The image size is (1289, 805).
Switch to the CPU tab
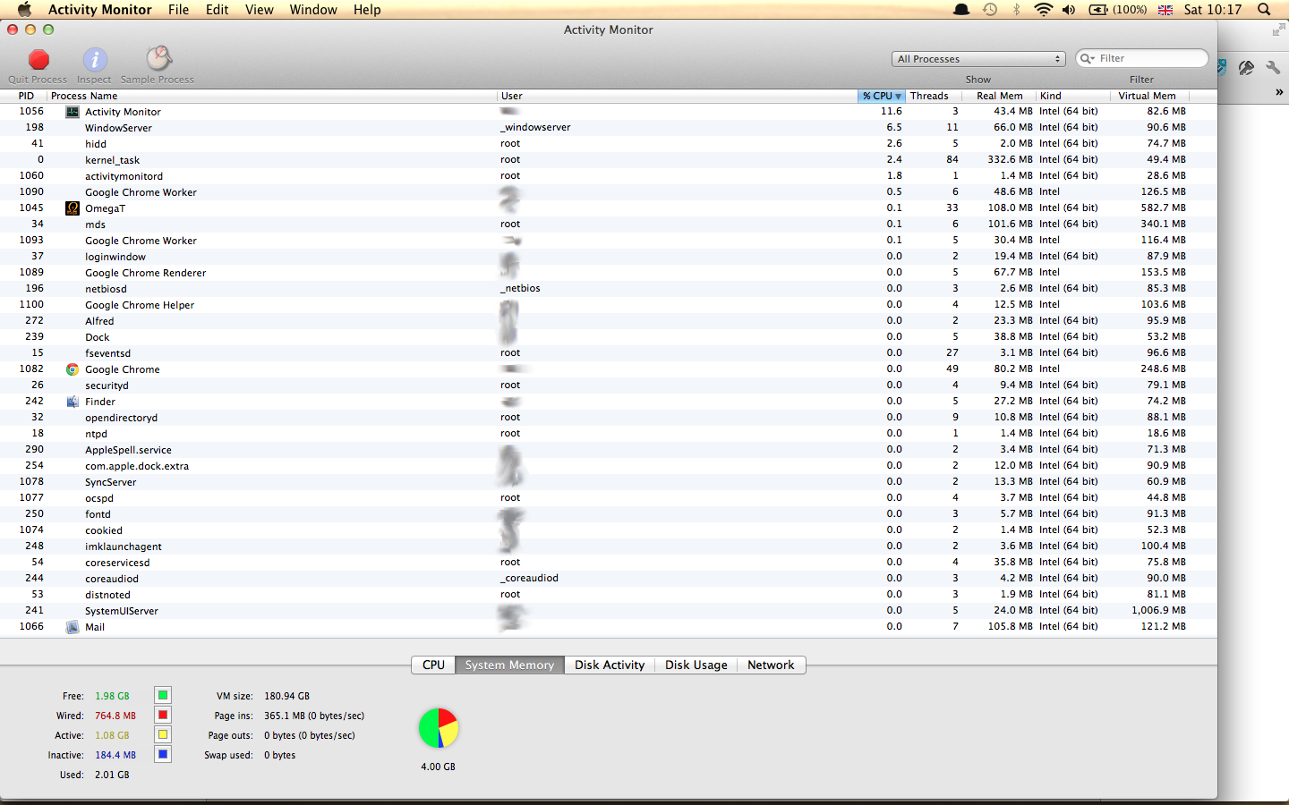coord(433,665)
